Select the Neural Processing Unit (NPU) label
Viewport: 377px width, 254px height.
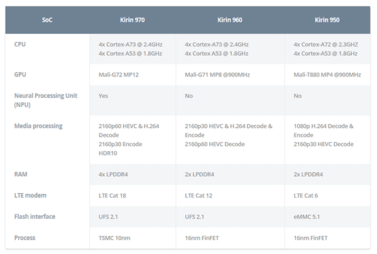[x=46, y=100]
